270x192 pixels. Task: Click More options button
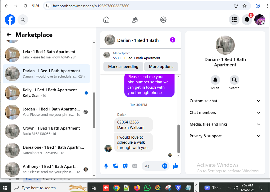161,67
